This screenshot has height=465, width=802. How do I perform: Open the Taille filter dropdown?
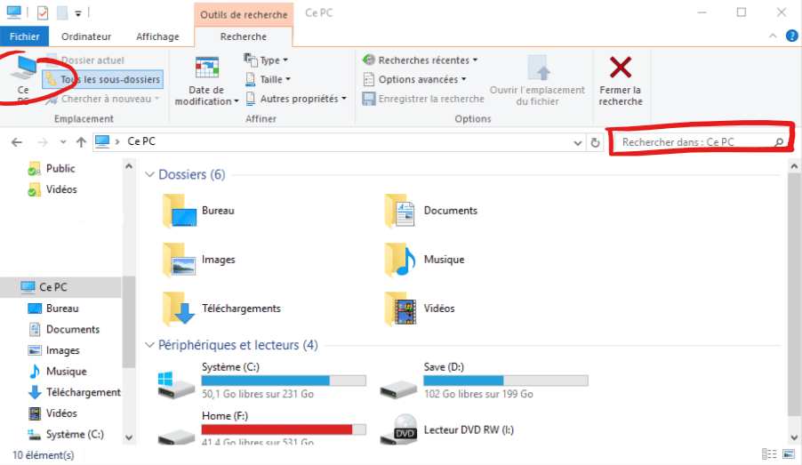268,79
